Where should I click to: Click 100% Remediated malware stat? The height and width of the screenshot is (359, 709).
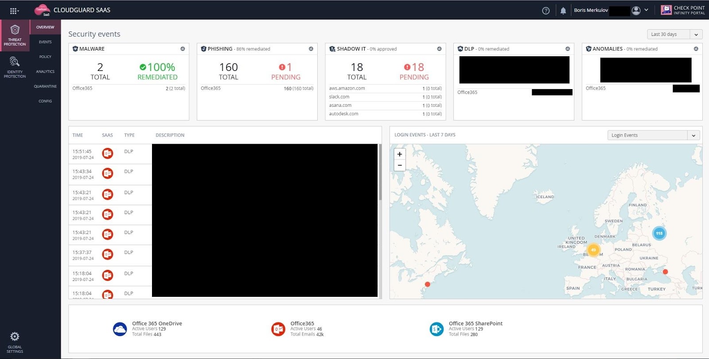coord(157,71)
